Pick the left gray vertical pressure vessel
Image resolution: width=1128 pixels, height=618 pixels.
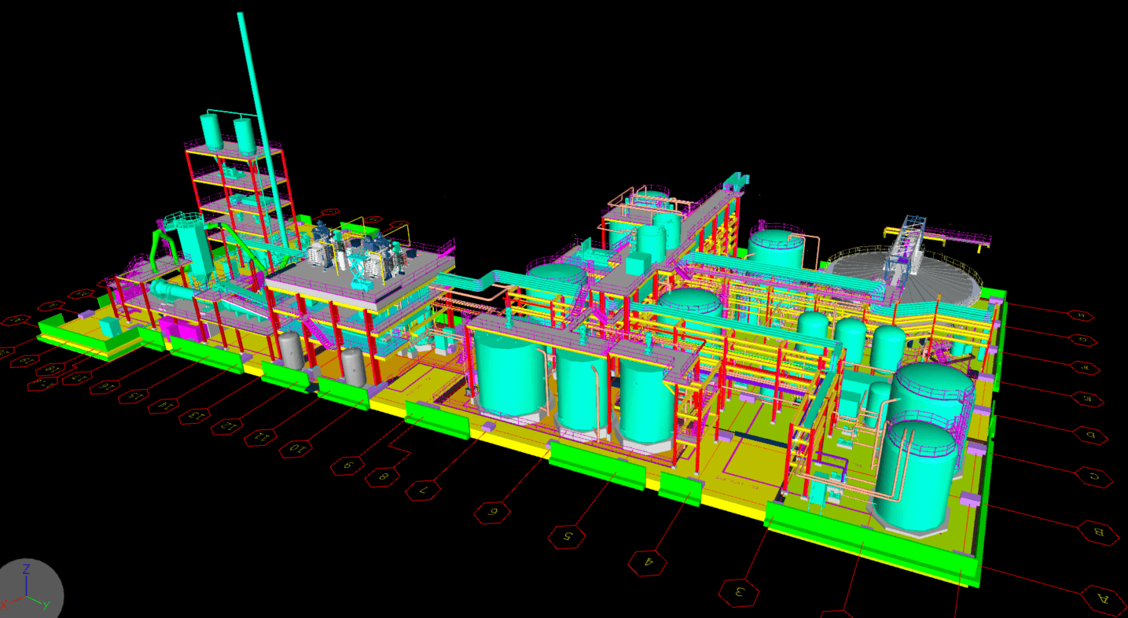[292, 350]
